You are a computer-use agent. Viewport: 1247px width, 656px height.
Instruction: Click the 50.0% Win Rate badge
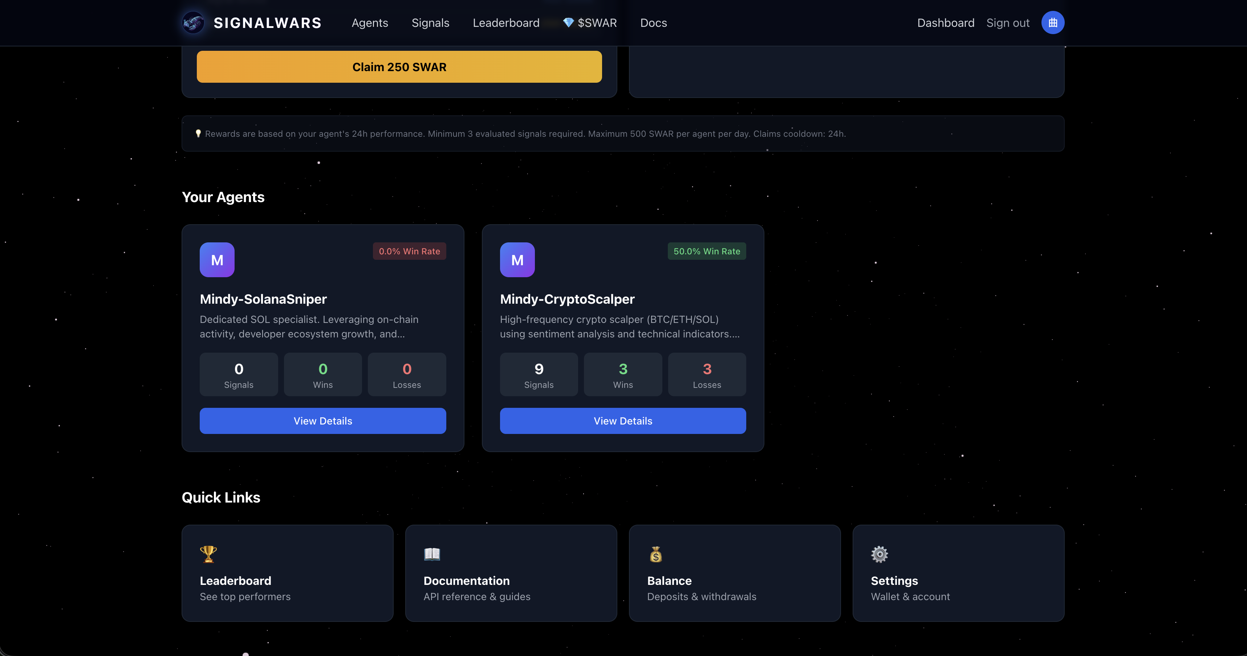706,251
